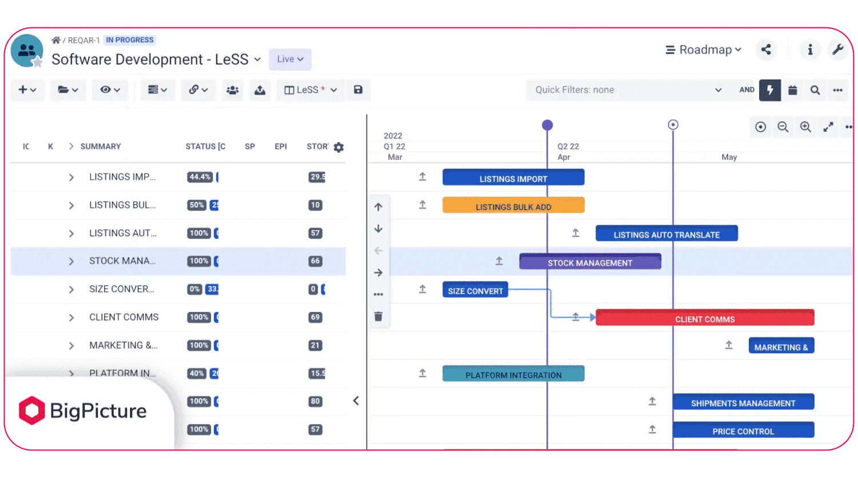The height and width of the screenshot is (483, 858).
Task: Toggle the lightning quick filter button
Action: pos(770,90)
